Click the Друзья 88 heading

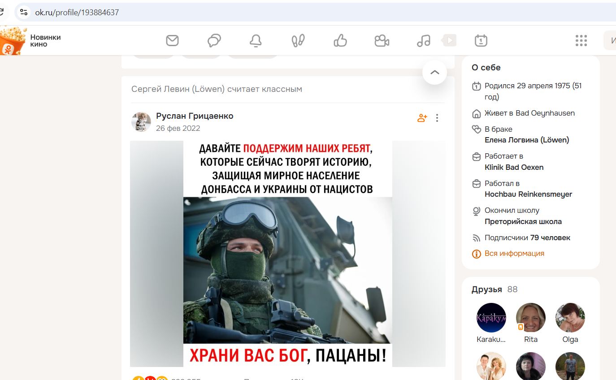pyautogui.click(x=495, y=289)
